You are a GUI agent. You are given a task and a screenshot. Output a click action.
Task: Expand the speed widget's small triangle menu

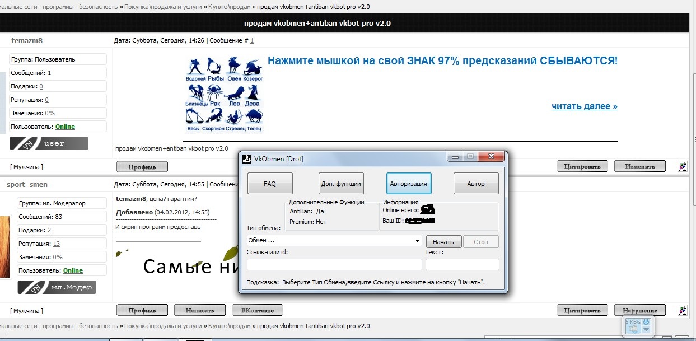point(646,330)
